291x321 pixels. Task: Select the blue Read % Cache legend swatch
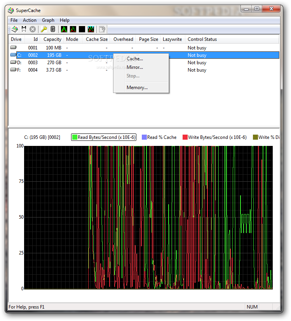click(x=144, y=137)
